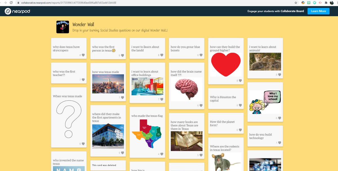Click the colorful pinwheel browser extension icon

303,3
